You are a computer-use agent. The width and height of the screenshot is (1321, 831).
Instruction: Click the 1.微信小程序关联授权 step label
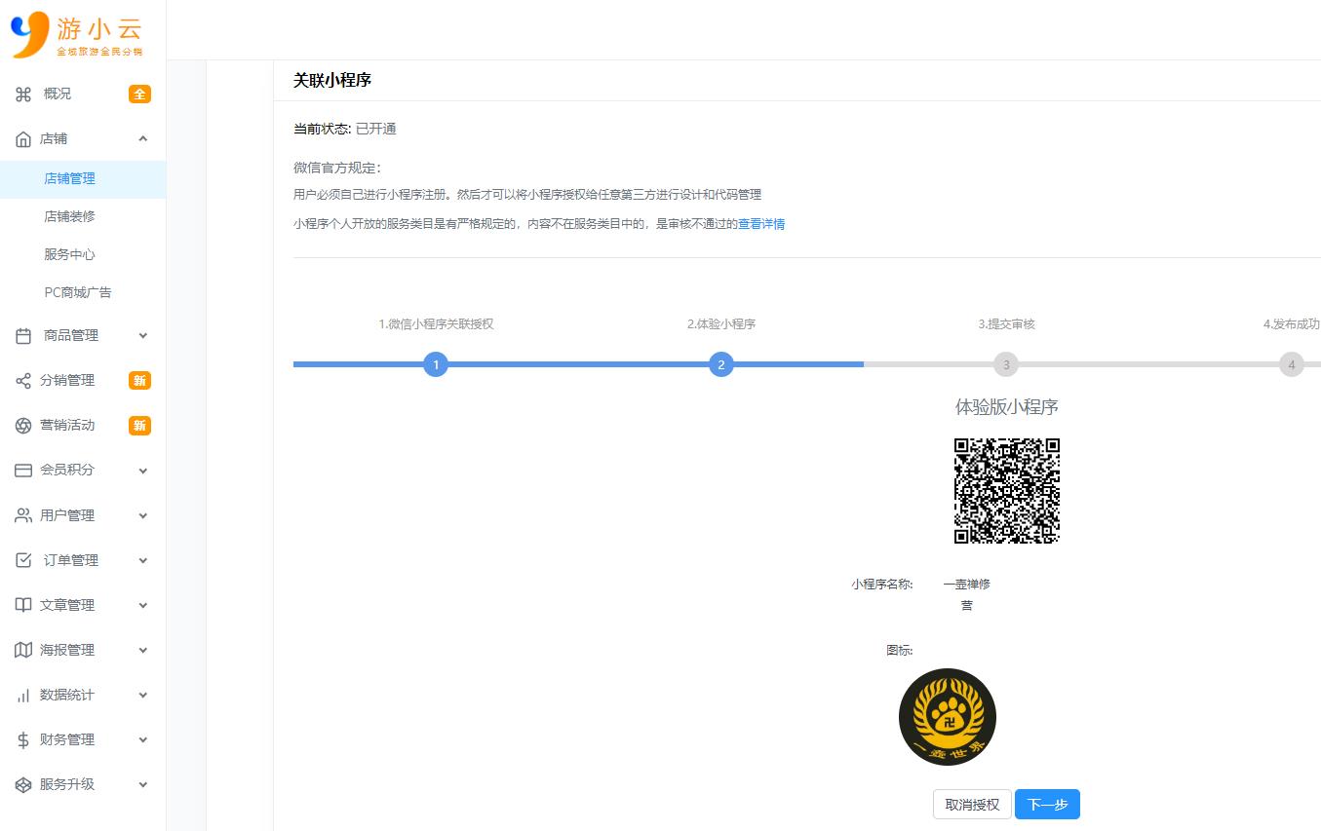(x=436, y=324)
